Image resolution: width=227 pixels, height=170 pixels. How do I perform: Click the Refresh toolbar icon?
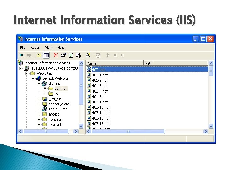click(x=71, y=55)
